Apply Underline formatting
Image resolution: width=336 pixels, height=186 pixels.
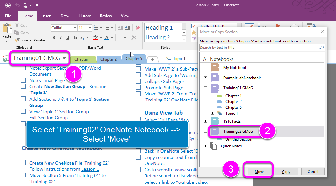pyautogui.click(x=68, y=38)
